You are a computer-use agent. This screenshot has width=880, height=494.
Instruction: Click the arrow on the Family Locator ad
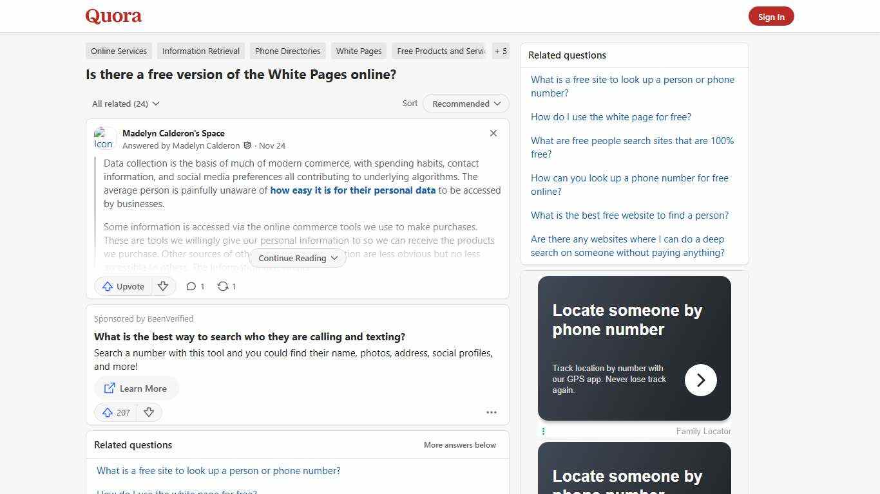point(700,380)
